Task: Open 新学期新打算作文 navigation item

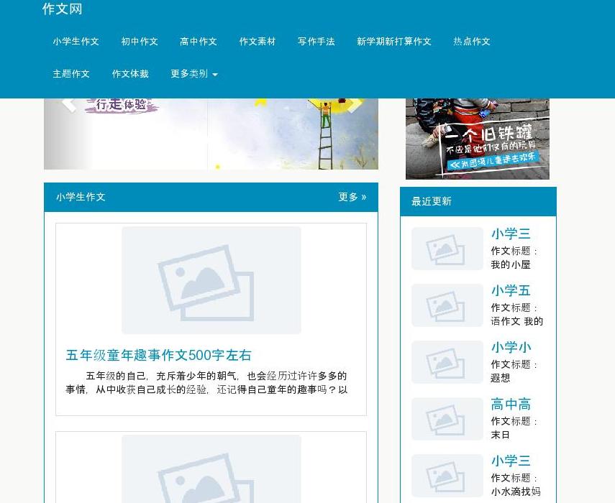Action: (393, 42)
